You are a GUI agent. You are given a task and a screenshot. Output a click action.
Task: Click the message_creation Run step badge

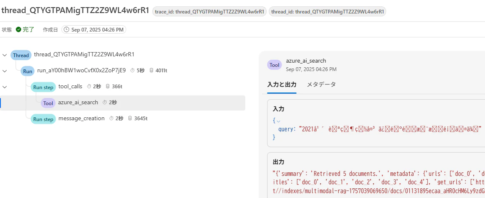43,119
